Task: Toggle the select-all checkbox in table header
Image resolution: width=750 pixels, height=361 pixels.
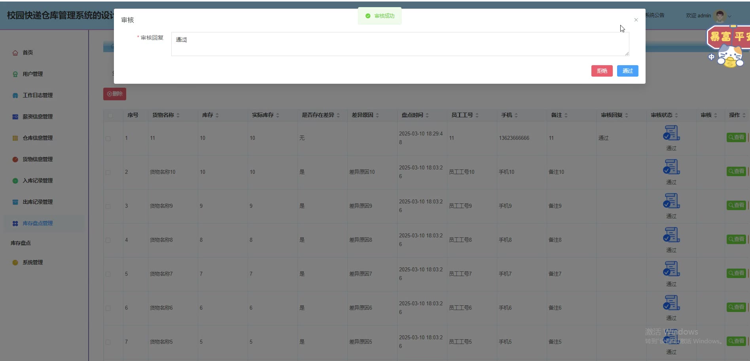Action: coord(110,115)
